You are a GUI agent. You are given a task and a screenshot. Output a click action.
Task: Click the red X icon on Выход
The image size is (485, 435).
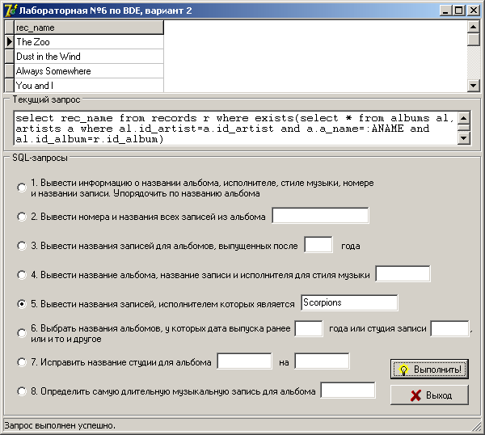pos(415,395)
